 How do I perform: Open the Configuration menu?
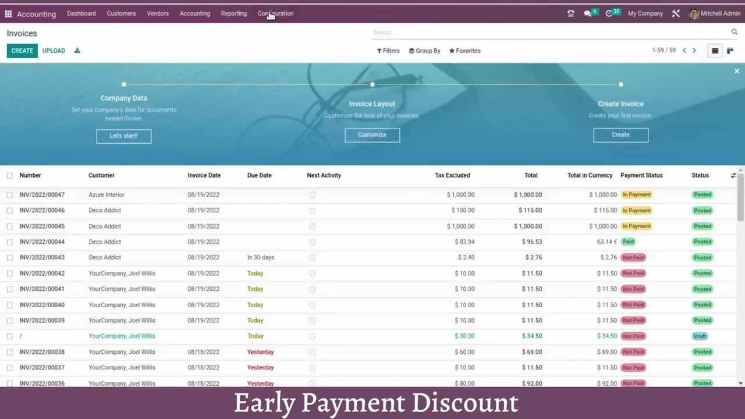tap(276, 13)
